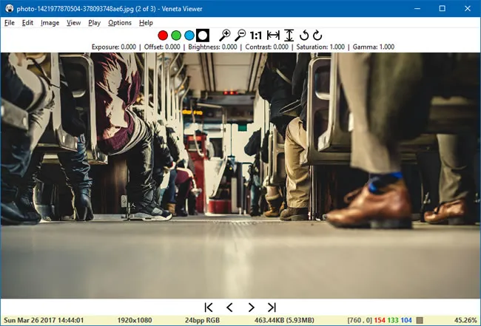Click the Brightness: 0.000 value
Viewport: 481px width, 326px height.
(212, 47)
